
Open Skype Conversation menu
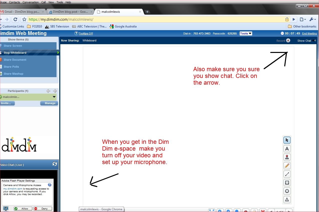[31, 2]
